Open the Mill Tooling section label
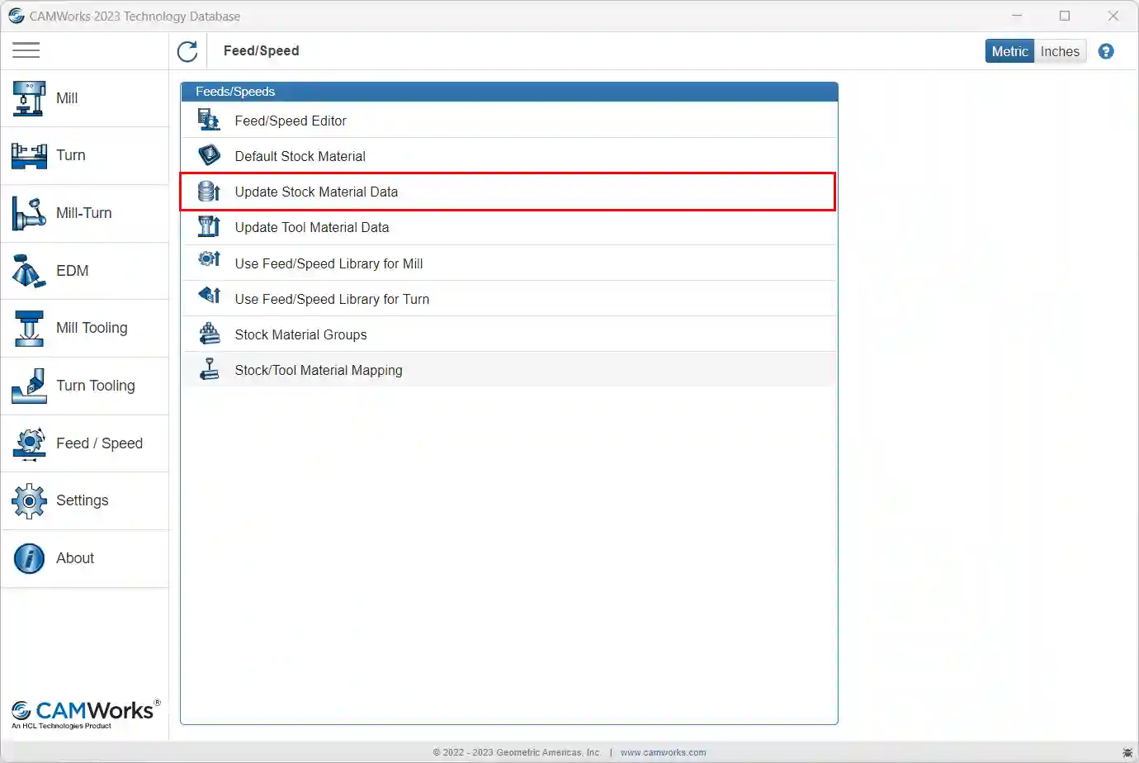This screenshot has height=763, width=1139. [92, 328]
